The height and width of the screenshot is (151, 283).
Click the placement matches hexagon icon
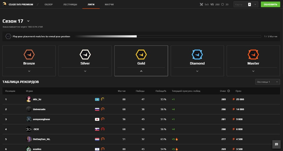[x=8, y=36]
